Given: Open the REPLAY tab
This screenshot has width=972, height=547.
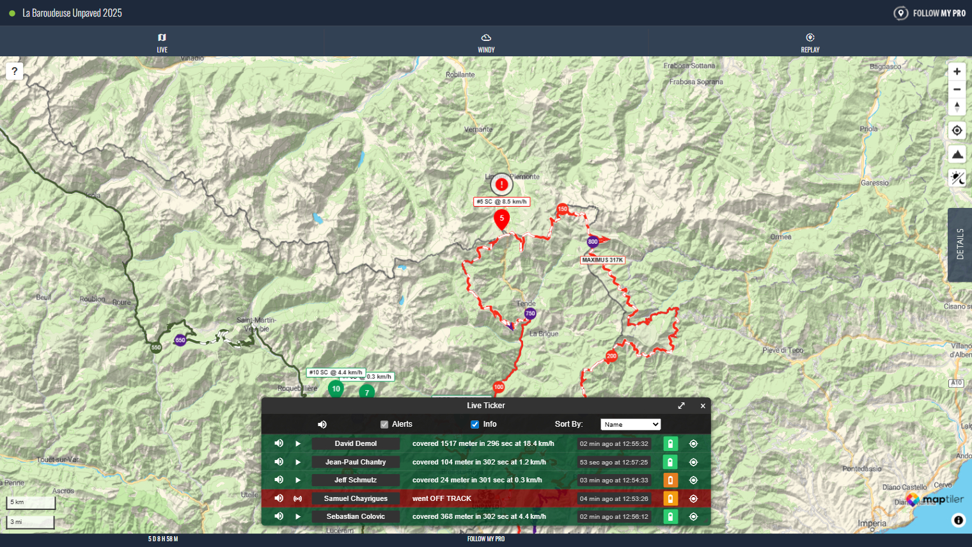Looking at the screenshot, I should (x=810, y=42).
